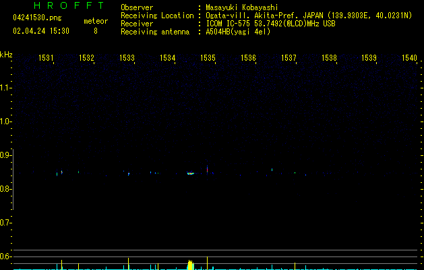Click the 1537 time axis label
The image size is (424, 270).
pos(289,58)
